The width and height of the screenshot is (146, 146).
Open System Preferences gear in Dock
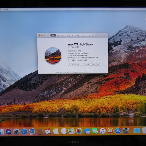pyautogui.click(x=126, y=131)
